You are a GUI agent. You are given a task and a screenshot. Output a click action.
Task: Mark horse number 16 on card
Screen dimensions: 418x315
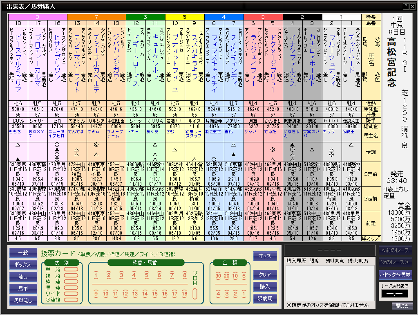click(x=165, y=294)
